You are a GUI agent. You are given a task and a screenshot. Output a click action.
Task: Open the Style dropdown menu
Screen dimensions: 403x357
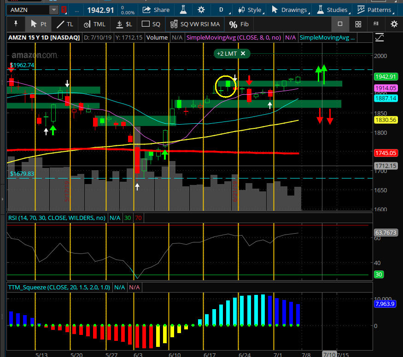[x=250, y=10]
